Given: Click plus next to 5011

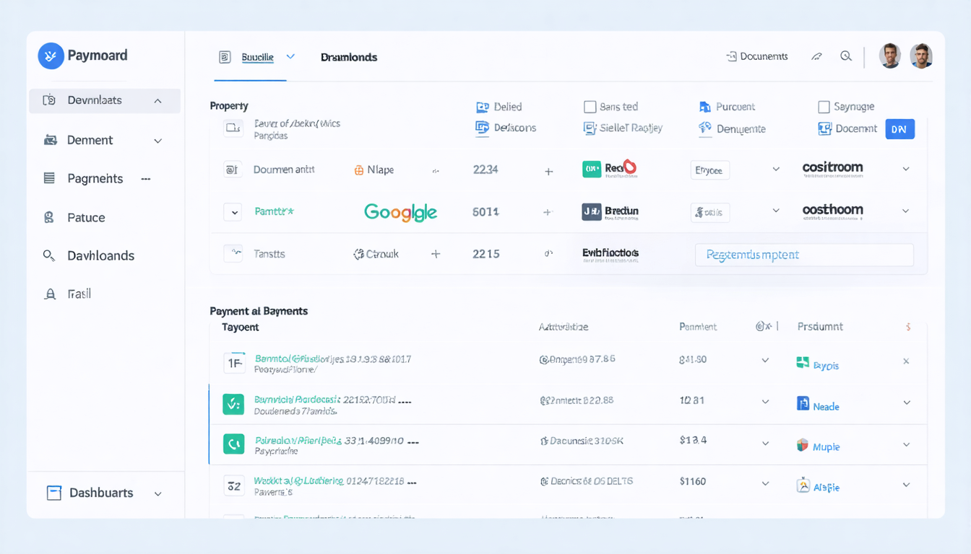Looking at the screenshot, I should [547, 212].
